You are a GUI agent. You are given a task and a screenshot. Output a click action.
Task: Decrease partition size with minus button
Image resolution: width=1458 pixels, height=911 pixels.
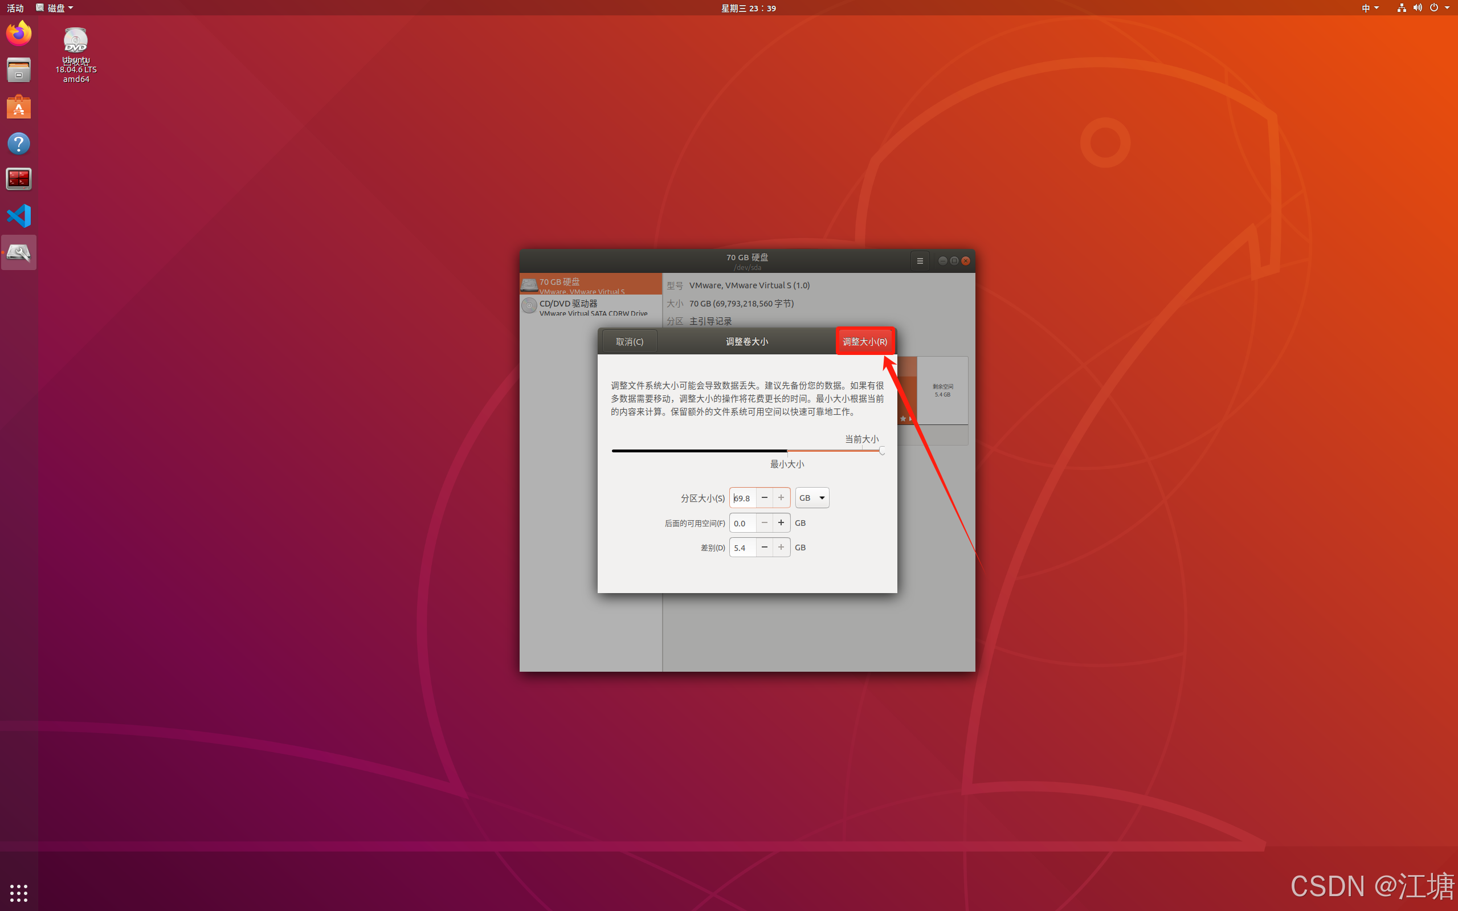tap(764, 498)
